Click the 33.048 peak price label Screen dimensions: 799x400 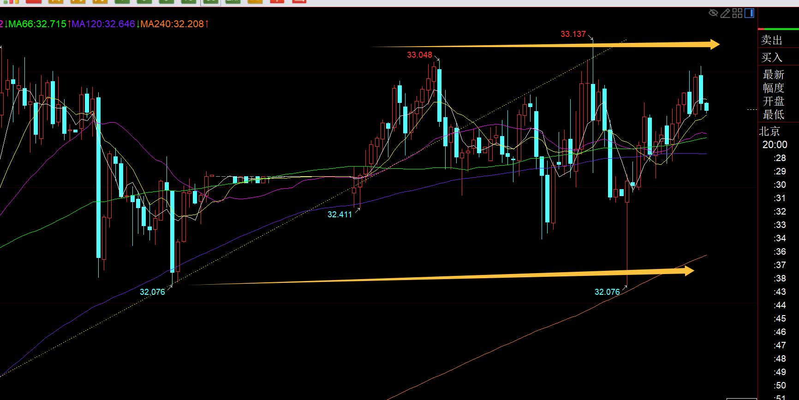tap(419, 55)
